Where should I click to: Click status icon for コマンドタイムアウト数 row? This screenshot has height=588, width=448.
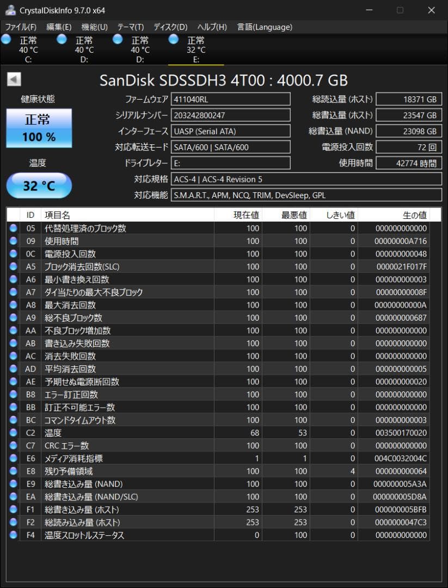(x=14, y=420)
